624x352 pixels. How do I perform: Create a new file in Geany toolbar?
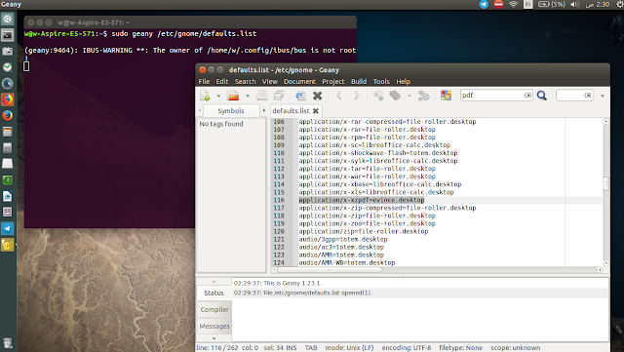[x=205, y=96]
